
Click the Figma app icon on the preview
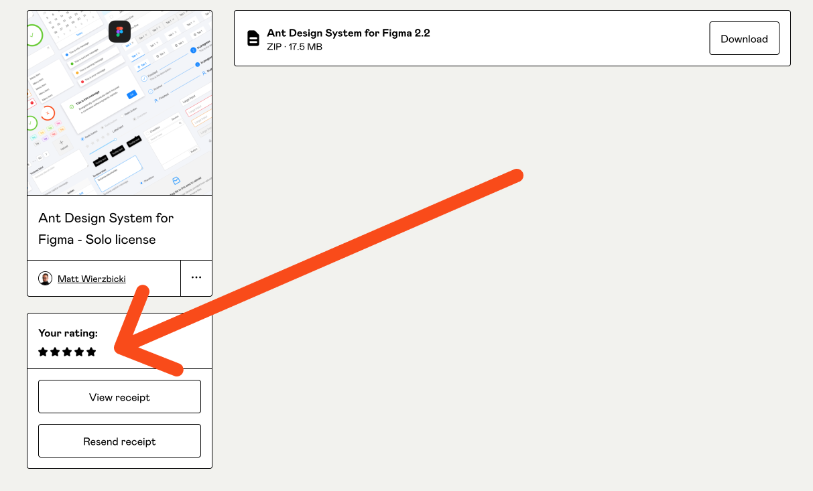pyautogui.click(x=119, y=31)
